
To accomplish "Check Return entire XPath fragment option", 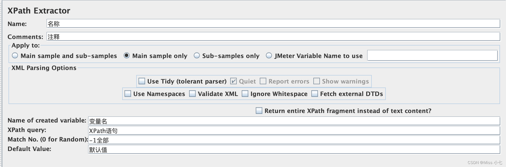I will pos(259,111).
